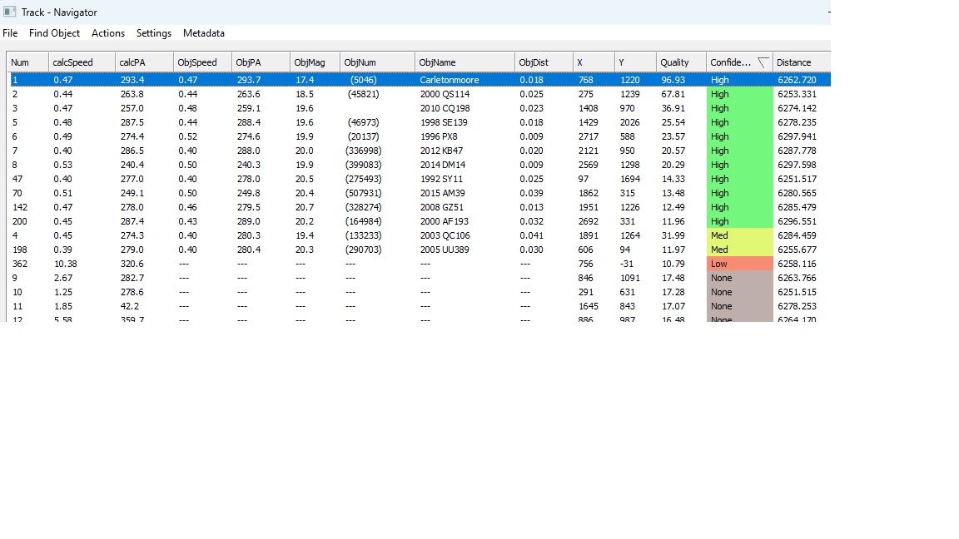
Task: Sort by the ObjNum column header
Action: tap(377, 62)
